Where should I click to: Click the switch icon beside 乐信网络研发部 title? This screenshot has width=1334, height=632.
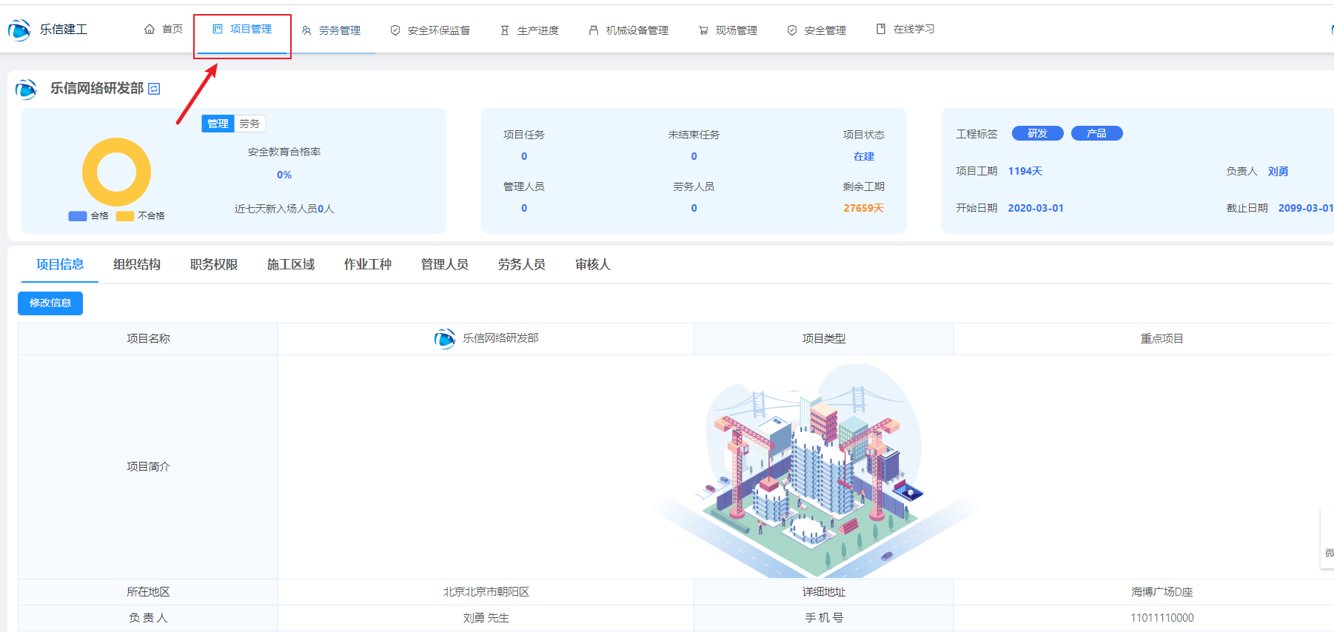pyautogui.click(x=154, y=89)
